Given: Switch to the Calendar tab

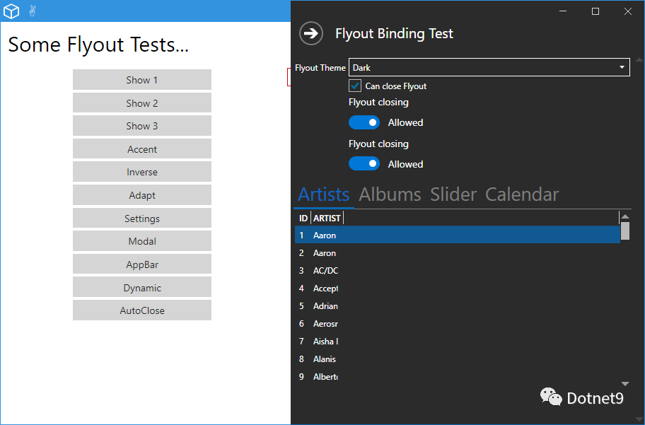Looking at the screenshot, I should (x=522, y=194).
